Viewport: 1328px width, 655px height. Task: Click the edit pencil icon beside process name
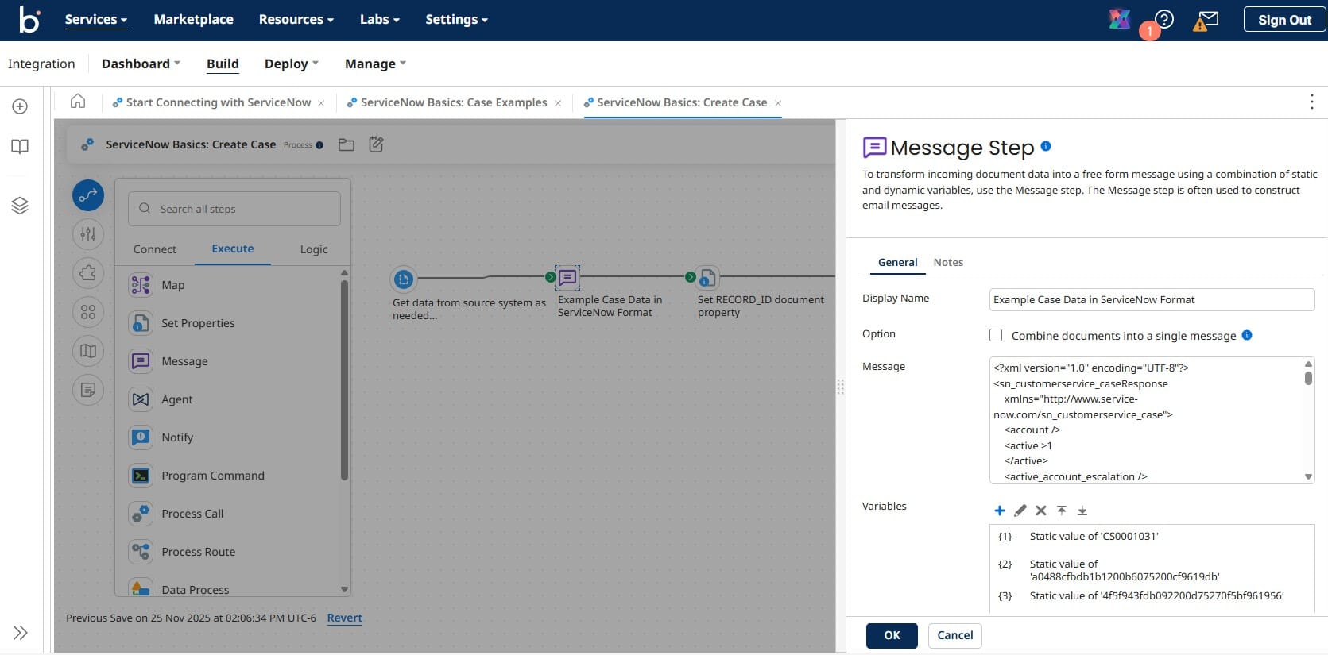376,144
